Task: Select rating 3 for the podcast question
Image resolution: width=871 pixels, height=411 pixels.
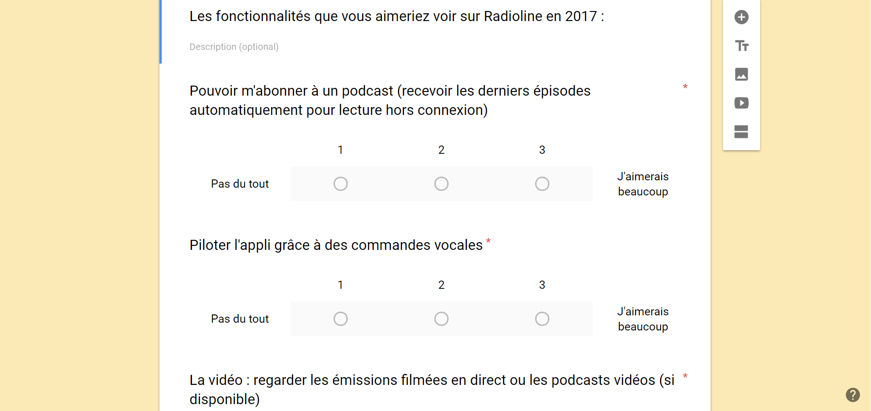Action: [x=542, y=184]
